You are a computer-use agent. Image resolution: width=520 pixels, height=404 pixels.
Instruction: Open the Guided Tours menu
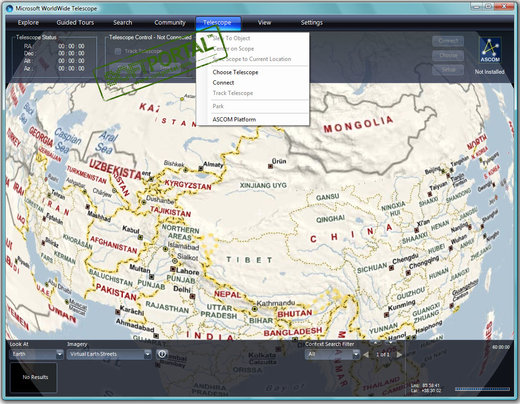click(75, 23)
